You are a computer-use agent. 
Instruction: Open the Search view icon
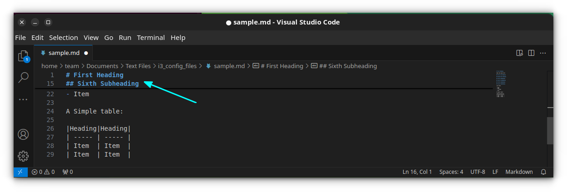23,78
